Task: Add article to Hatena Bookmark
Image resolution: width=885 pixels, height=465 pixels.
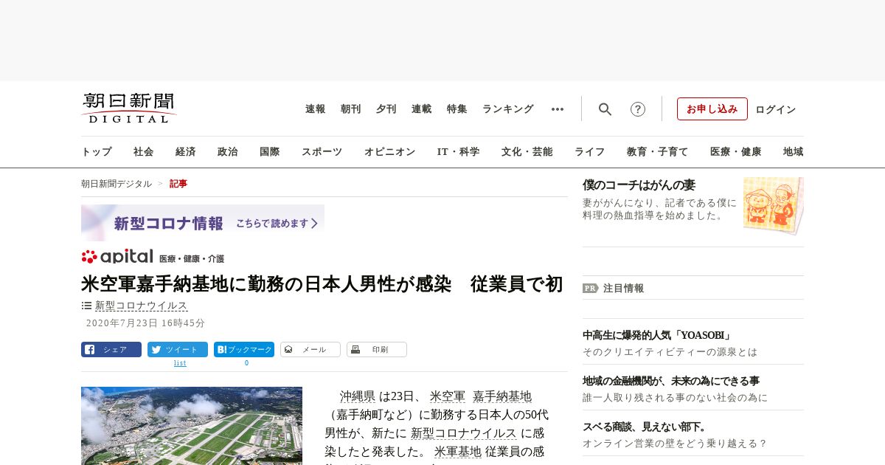Action: (x=244, y=350)
